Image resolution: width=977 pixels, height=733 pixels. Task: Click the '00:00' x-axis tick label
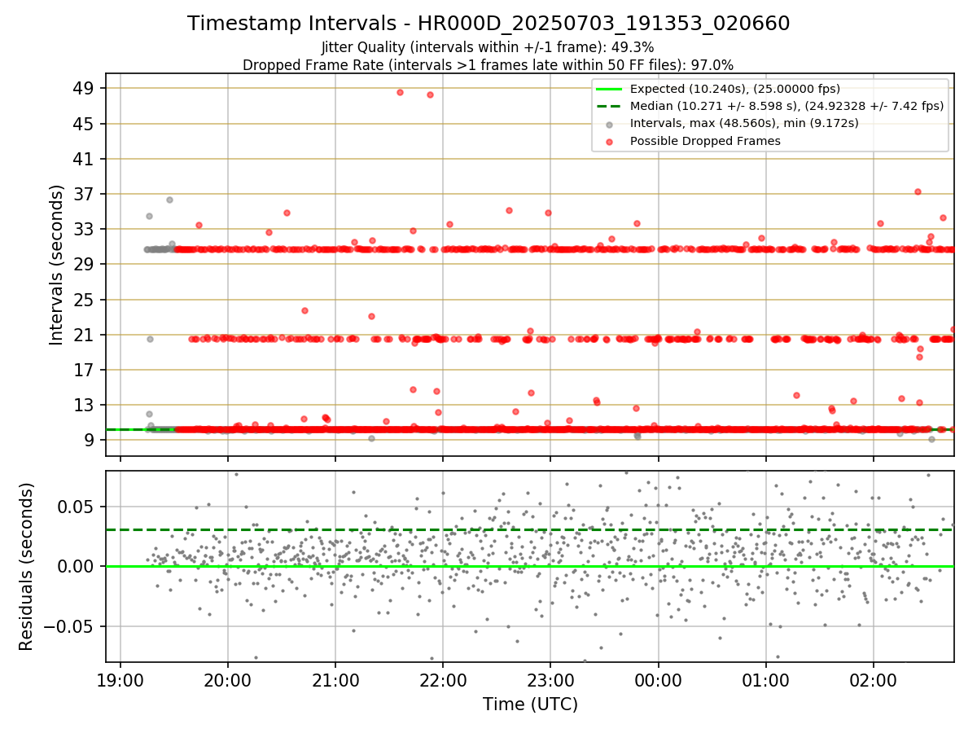tap(658, 679)
